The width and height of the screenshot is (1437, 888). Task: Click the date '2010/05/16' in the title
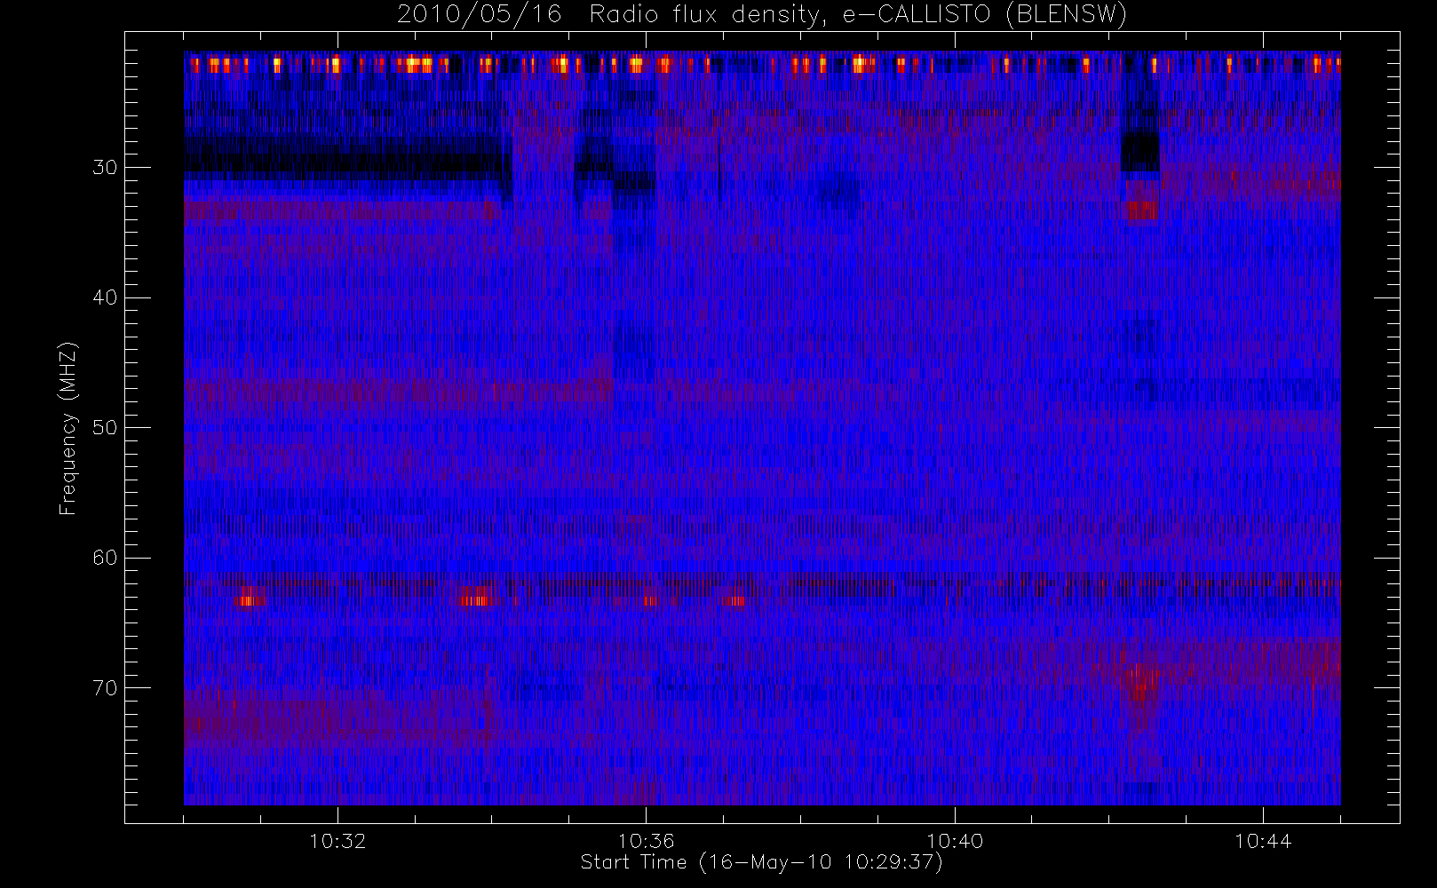(x=479, y=15)
